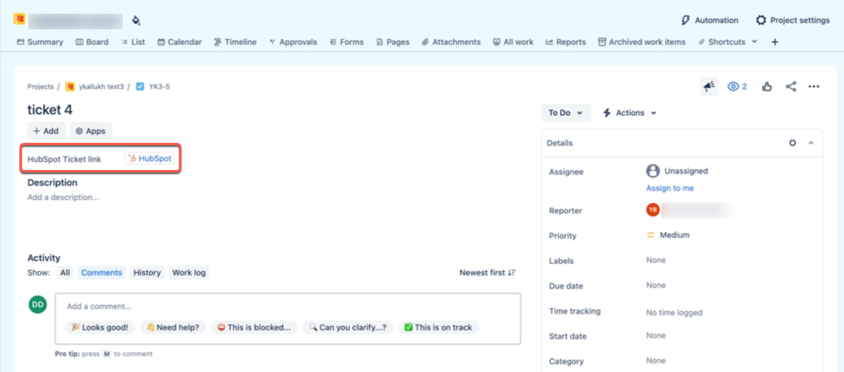Click the feedback megaphone icon
The image size is (844, 372).
point(709,87)
